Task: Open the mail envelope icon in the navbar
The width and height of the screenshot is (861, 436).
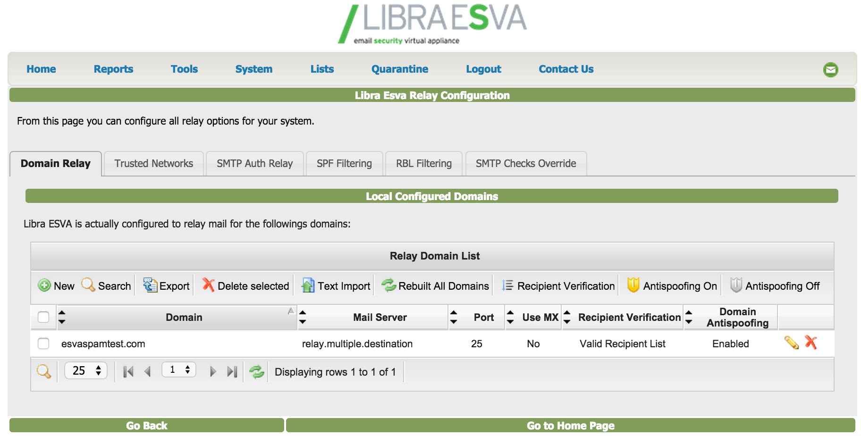Action: coord(830,69)
